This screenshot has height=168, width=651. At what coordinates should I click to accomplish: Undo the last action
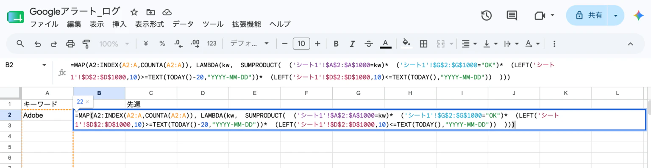(38, 44)
